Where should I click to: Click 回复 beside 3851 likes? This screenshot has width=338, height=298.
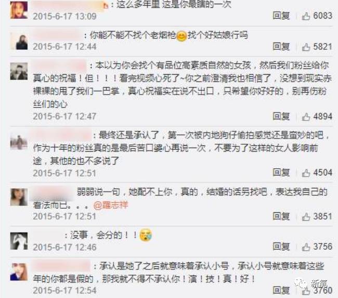pyautogui.click(x=281, y=216)
